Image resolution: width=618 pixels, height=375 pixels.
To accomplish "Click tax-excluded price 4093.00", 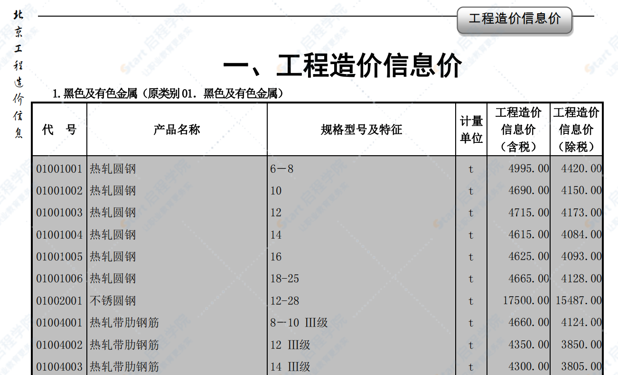I will pyautogui.click(x=581, y=257).
